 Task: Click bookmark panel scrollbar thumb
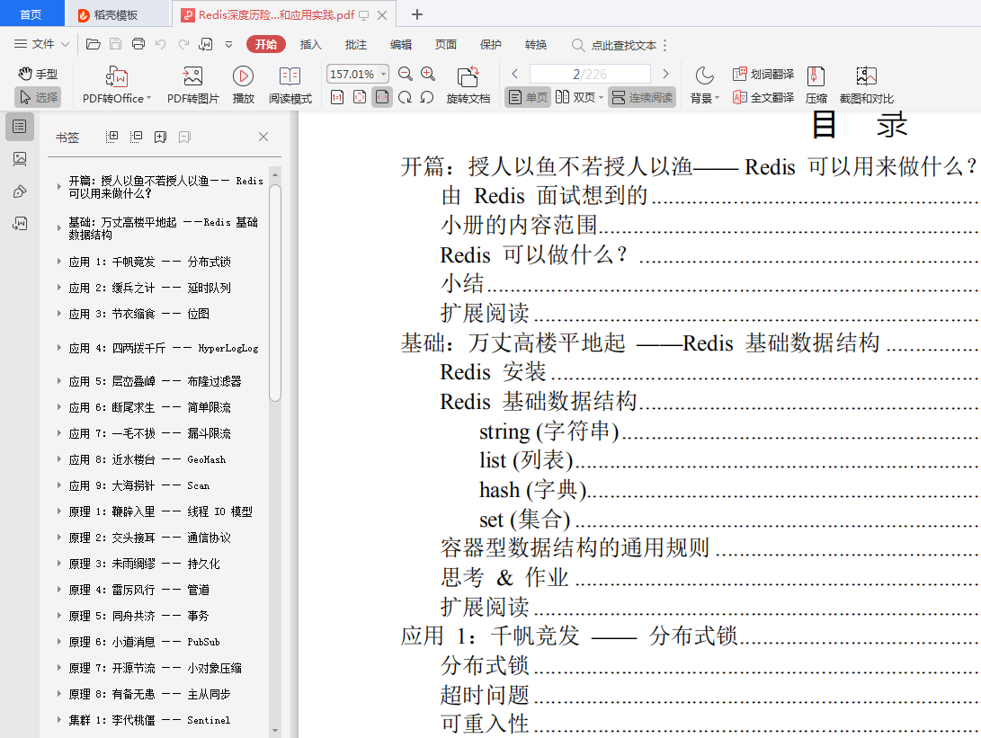[274, 293]
